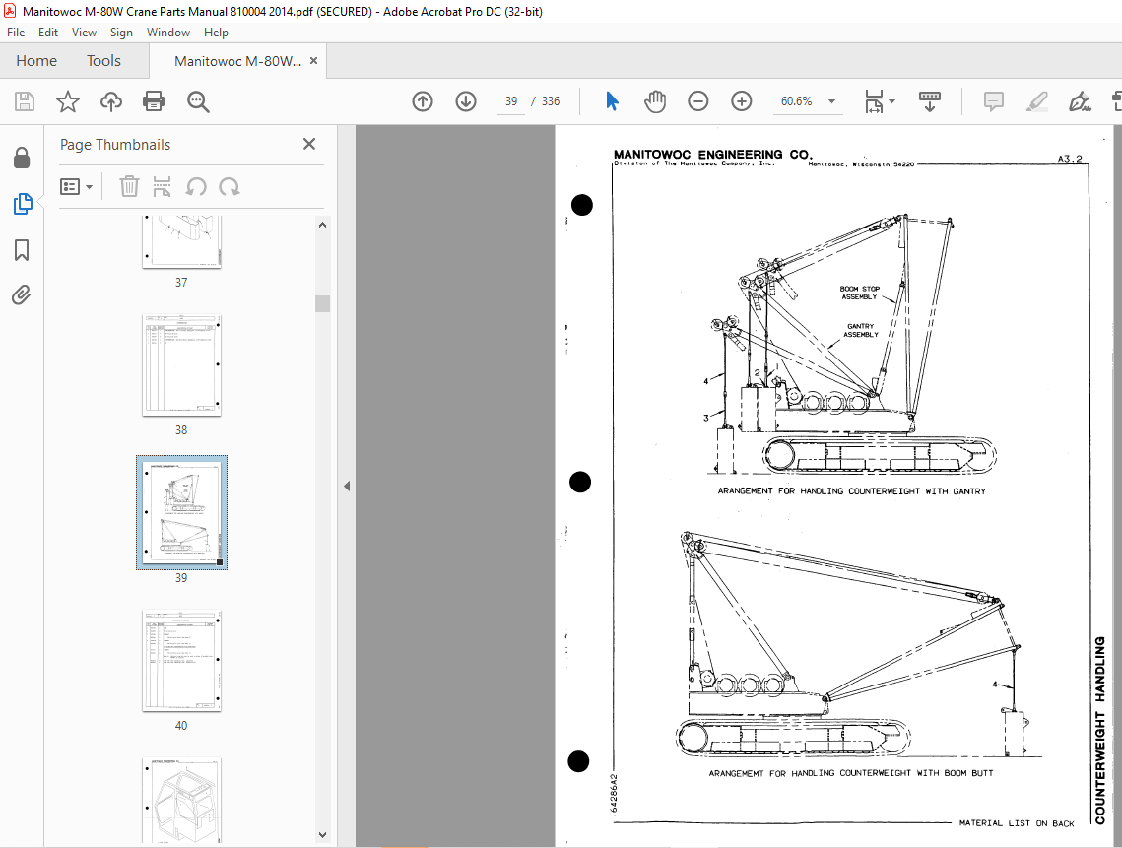Click the 60.6% zoom value field

pos(796,101)
